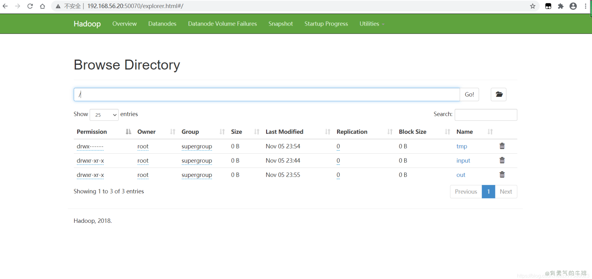The height and width of the screenshot is (279, 592).
Task: Click the open folder icon beside Go!
Action: pyautogui.click(x=498, y=95)
